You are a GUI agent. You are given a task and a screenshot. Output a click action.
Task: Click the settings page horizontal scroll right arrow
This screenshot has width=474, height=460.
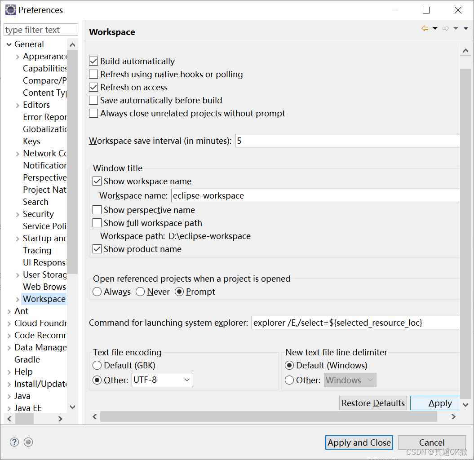click(453, 417)
